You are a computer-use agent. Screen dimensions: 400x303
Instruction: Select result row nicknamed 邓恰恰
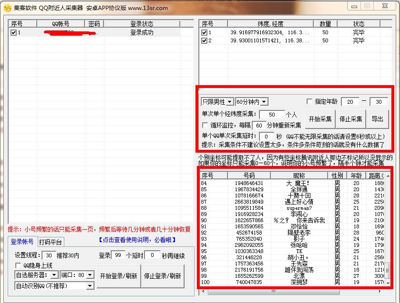click(292, 226)
